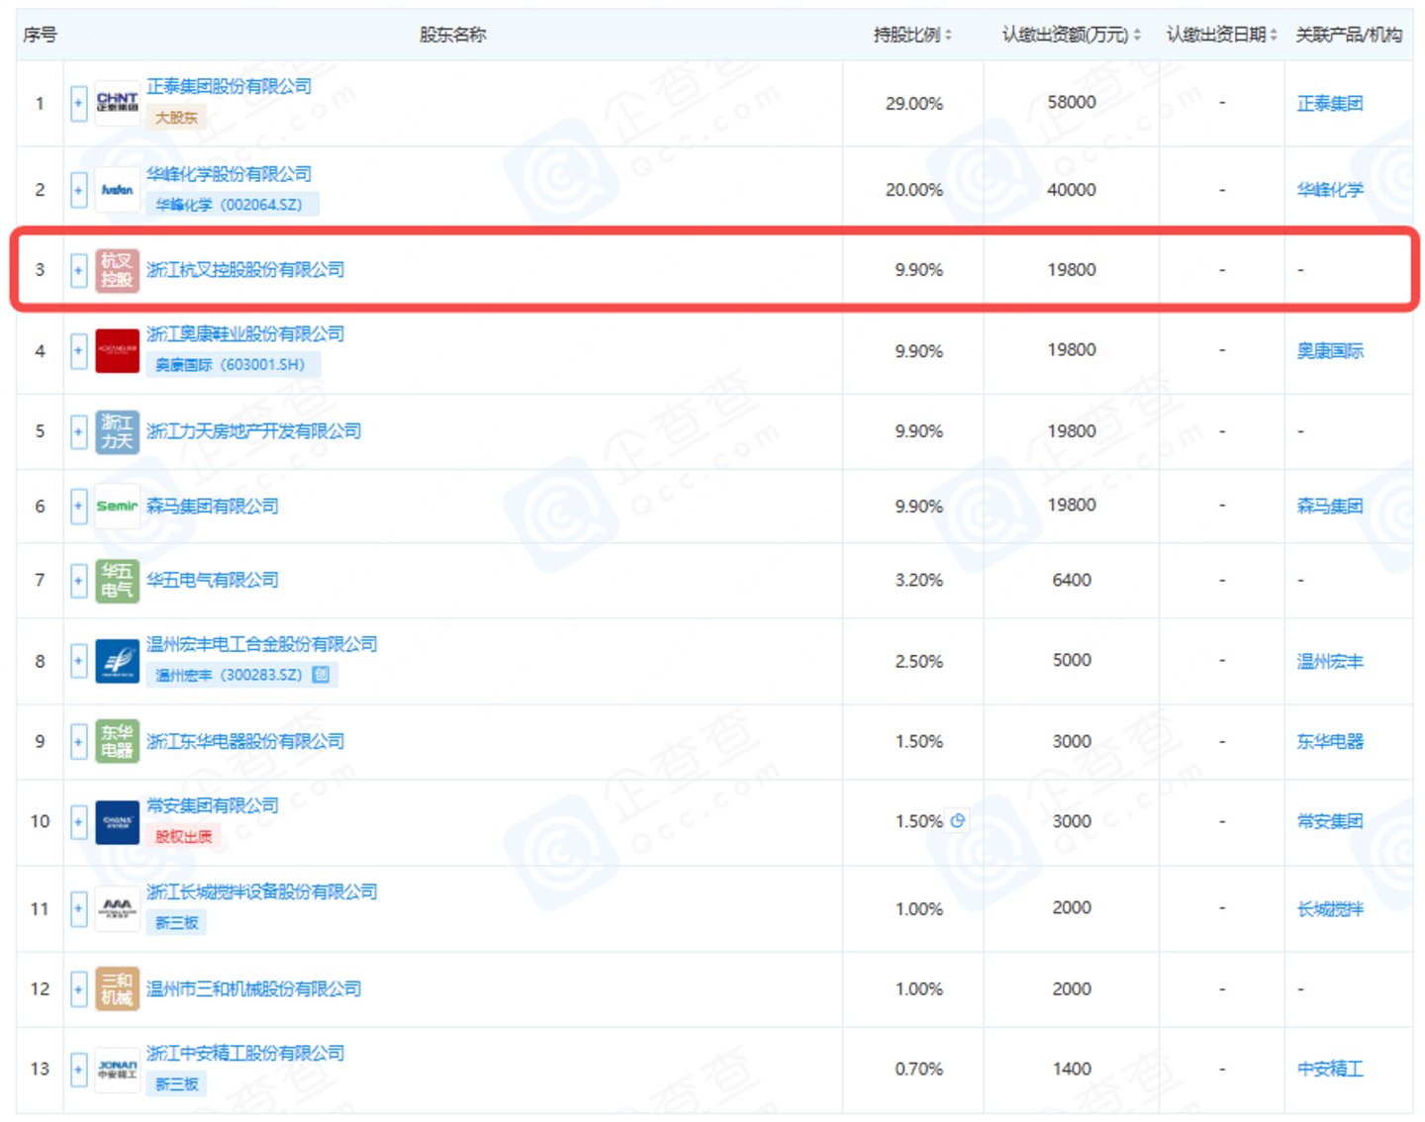The width and height of the screenshot is (1425, 1122).
Task: Open shareholder 浙江长城搅拌设备股份有限公司
Action: (x=262, y=892)
